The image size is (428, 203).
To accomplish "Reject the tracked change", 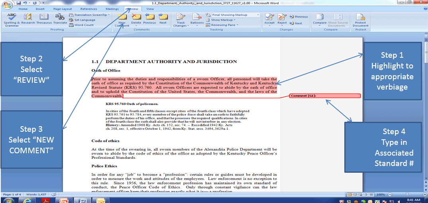I will tap(282, 19).
